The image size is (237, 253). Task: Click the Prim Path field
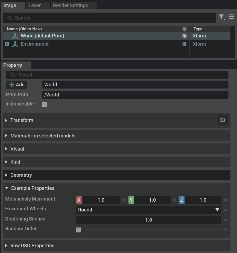click(135, 95)
